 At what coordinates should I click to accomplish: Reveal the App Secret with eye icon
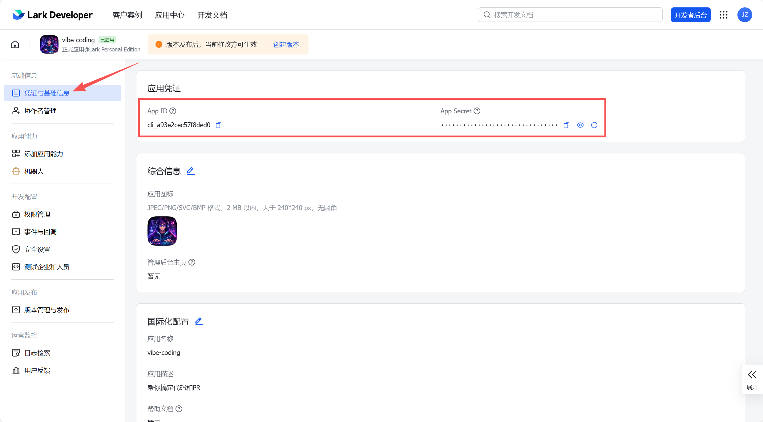[580, 125]
